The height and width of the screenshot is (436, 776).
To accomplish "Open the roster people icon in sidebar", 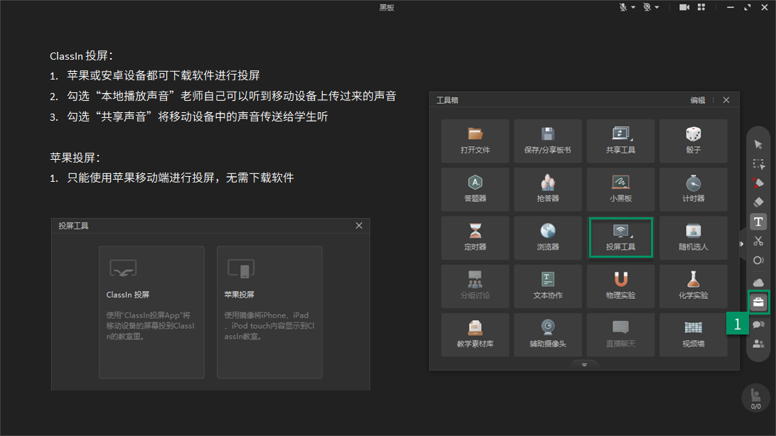I will (x=758, y=344).
